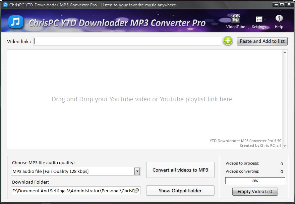Click the browse download folder icon
The width and height of the screenshot is (295, 204).
point(137,191)
